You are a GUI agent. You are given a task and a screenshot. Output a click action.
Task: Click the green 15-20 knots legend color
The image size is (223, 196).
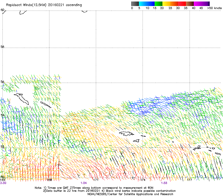[159, 4]
